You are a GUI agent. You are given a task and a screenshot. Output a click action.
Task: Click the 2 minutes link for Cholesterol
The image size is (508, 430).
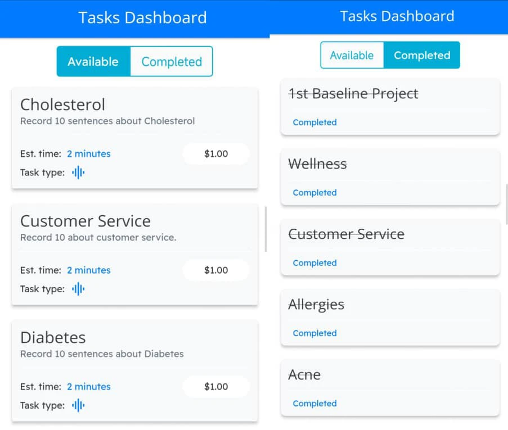point(89,153)
